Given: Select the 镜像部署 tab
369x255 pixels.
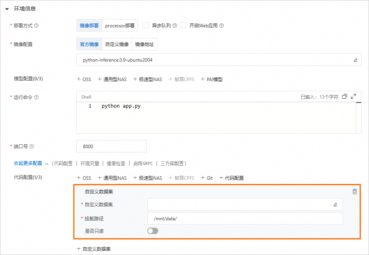Looking at the screenshot, I should (x=89, y=25).
